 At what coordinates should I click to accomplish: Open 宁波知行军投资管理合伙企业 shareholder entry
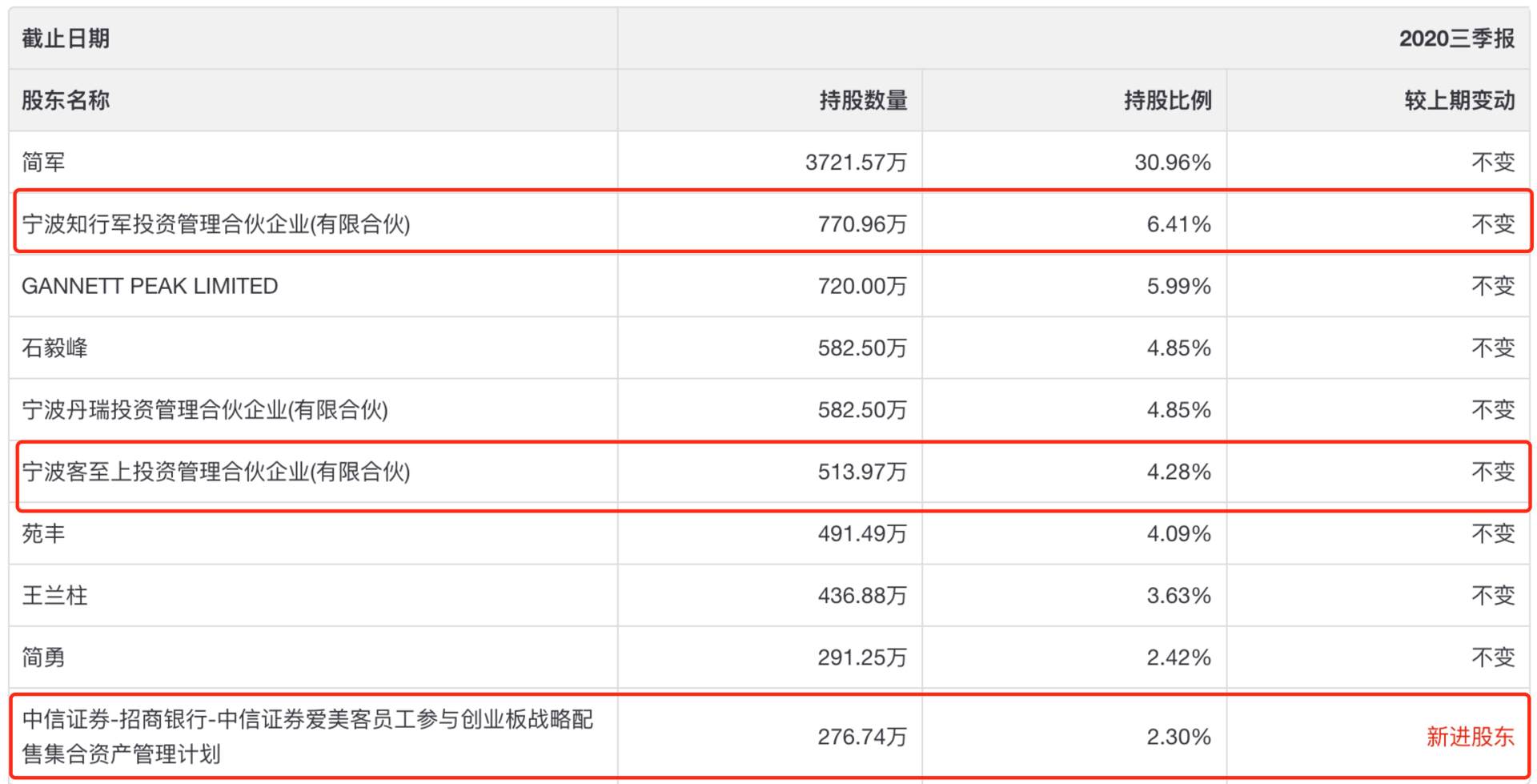point(216,224)
